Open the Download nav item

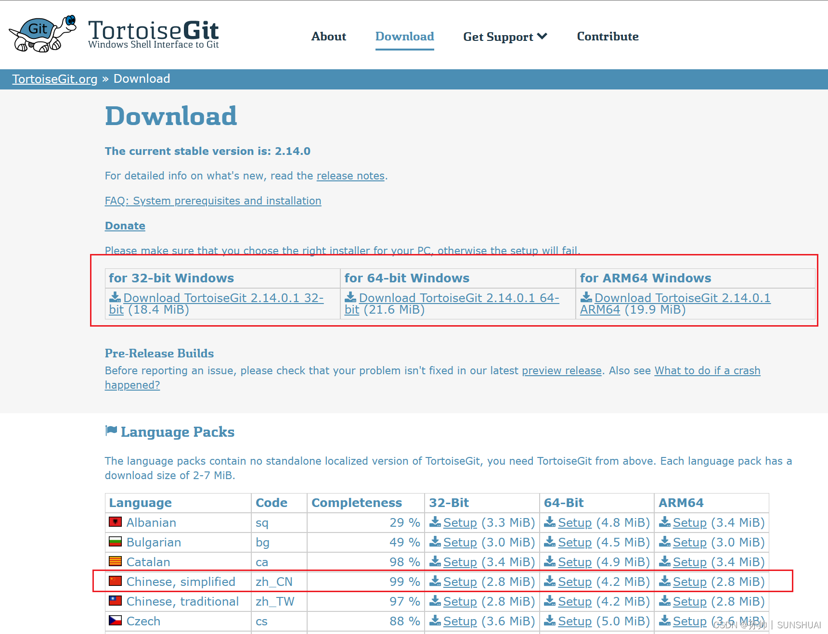click(405, 37)
